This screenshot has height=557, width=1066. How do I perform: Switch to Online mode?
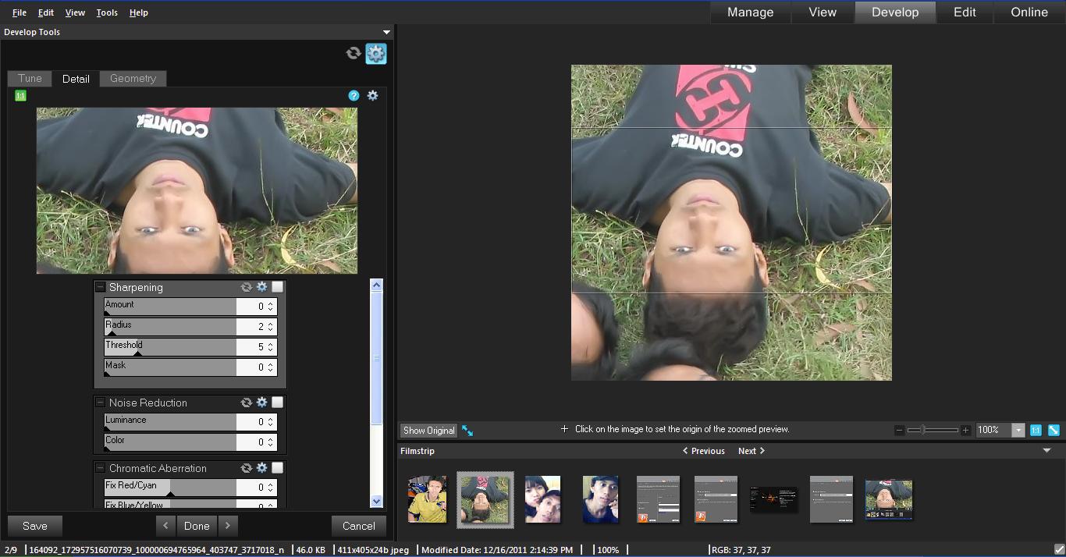[x=1029, y=12]
